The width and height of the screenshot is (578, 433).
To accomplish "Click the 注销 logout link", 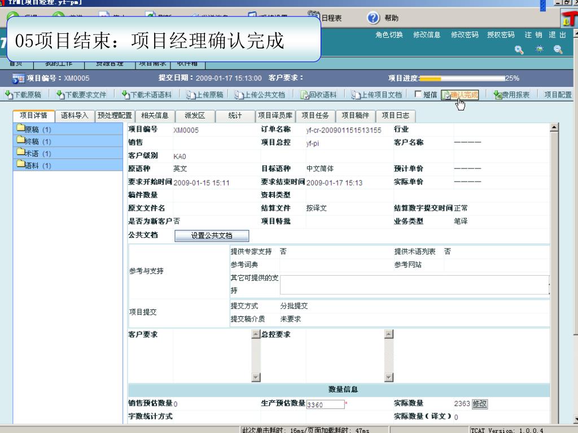I will (x=533, y=35).
